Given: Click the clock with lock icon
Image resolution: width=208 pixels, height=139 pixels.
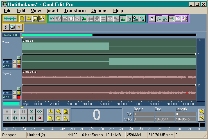Looking at the screenshot, I should coord(13,27).
